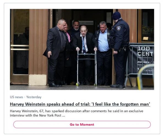Click the '100 CENT' banner in photo
This screenshot has width=165, height=138.
[145, 51]
